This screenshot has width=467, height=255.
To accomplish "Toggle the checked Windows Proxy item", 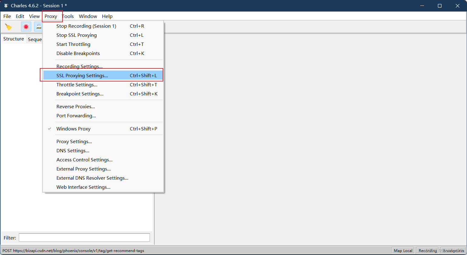I will [103, 129].
